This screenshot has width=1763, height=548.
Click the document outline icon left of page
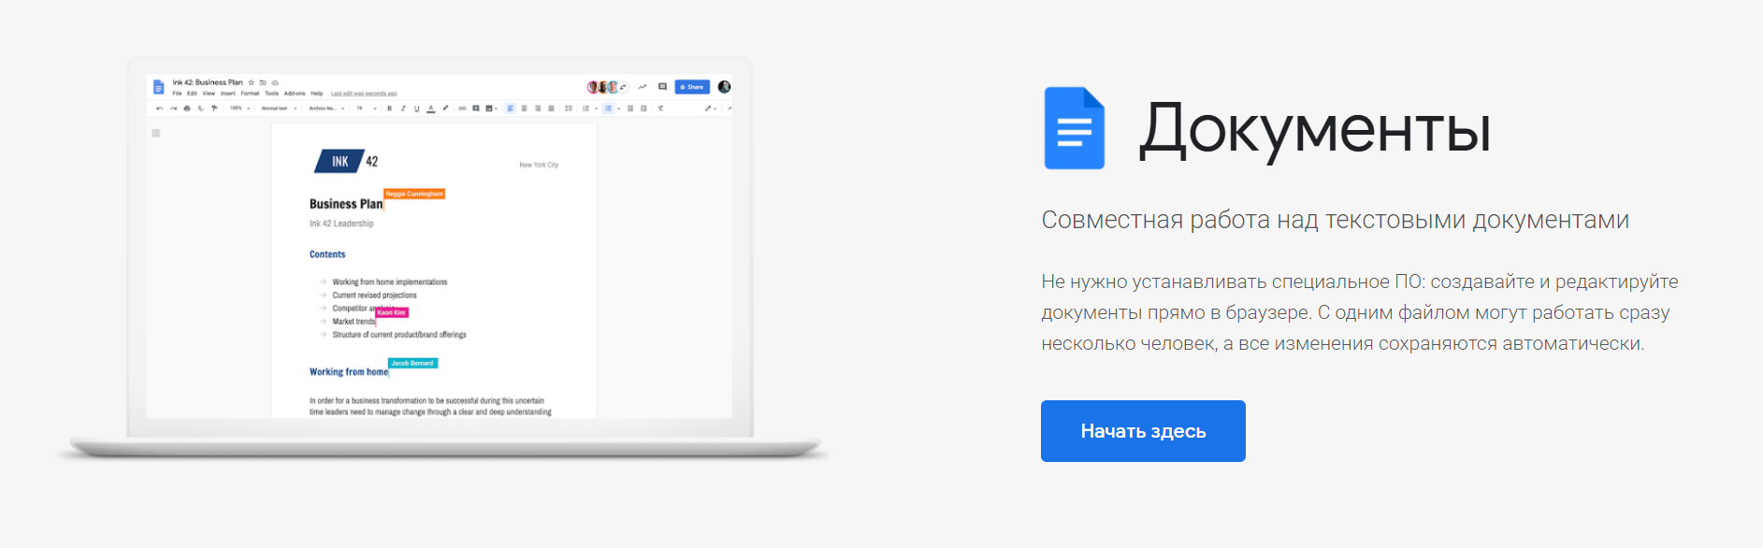(156, 133)
